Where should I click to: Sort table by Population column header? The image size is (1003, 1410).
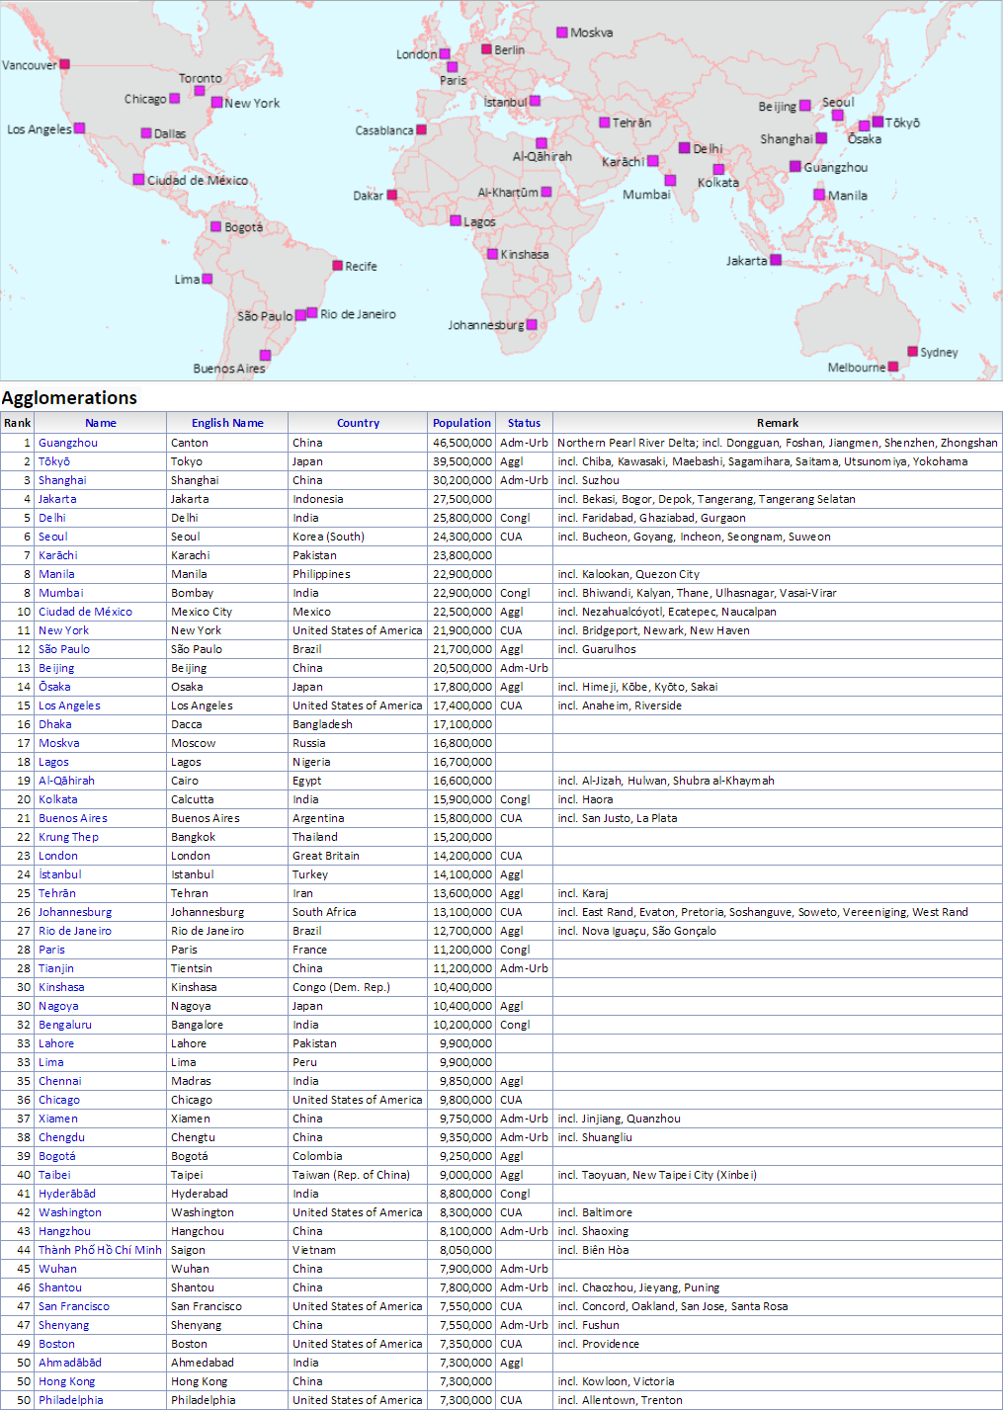[461, 423]
